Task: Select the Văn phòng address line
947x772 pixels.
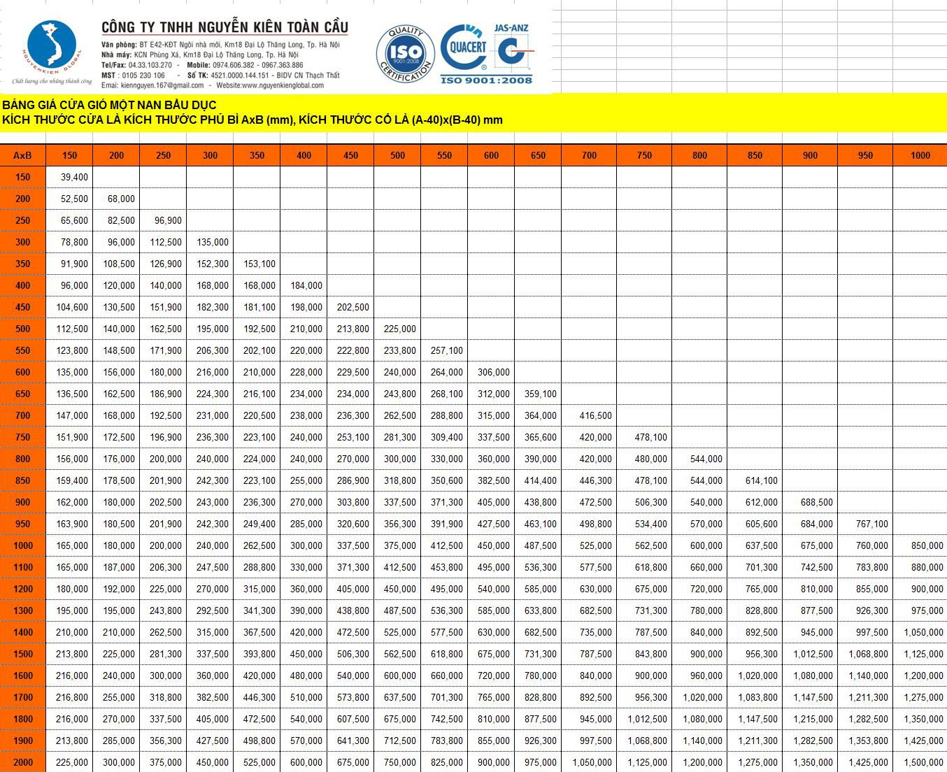Action: point(220,44)
